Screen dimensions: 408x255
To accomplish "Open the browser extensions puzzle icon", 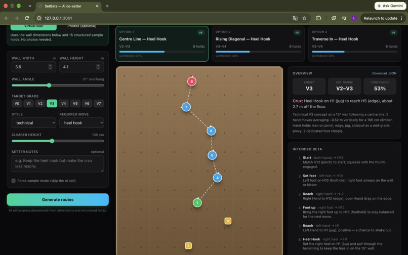I will (318, 18).
